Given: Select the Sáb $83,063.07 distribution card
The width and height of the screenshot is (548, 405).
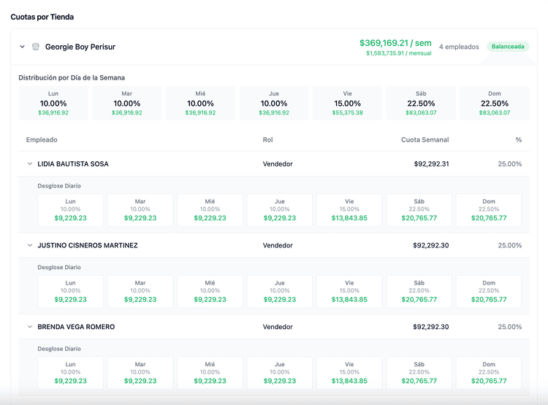Looking at the screenshot, I should [421, 103].
